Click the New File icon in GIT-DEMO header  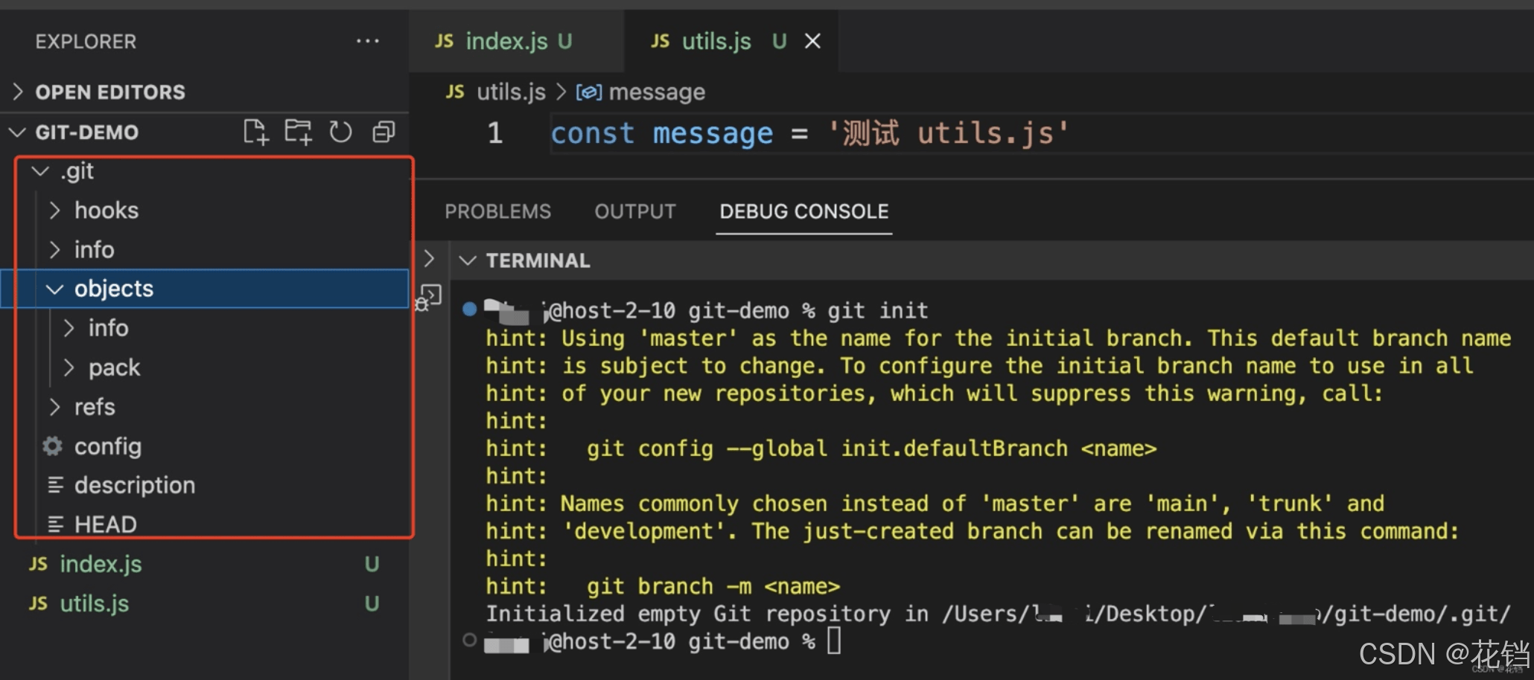point(255,132)
